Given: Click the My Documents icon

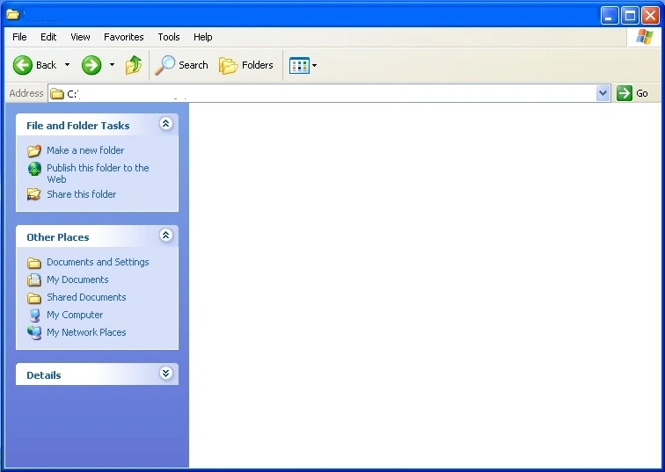Looking at the screenshot, I should coord(34,280).
